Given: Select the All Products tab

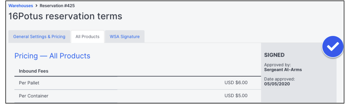Looking at the screenshot, I should [x=87, y=37].
